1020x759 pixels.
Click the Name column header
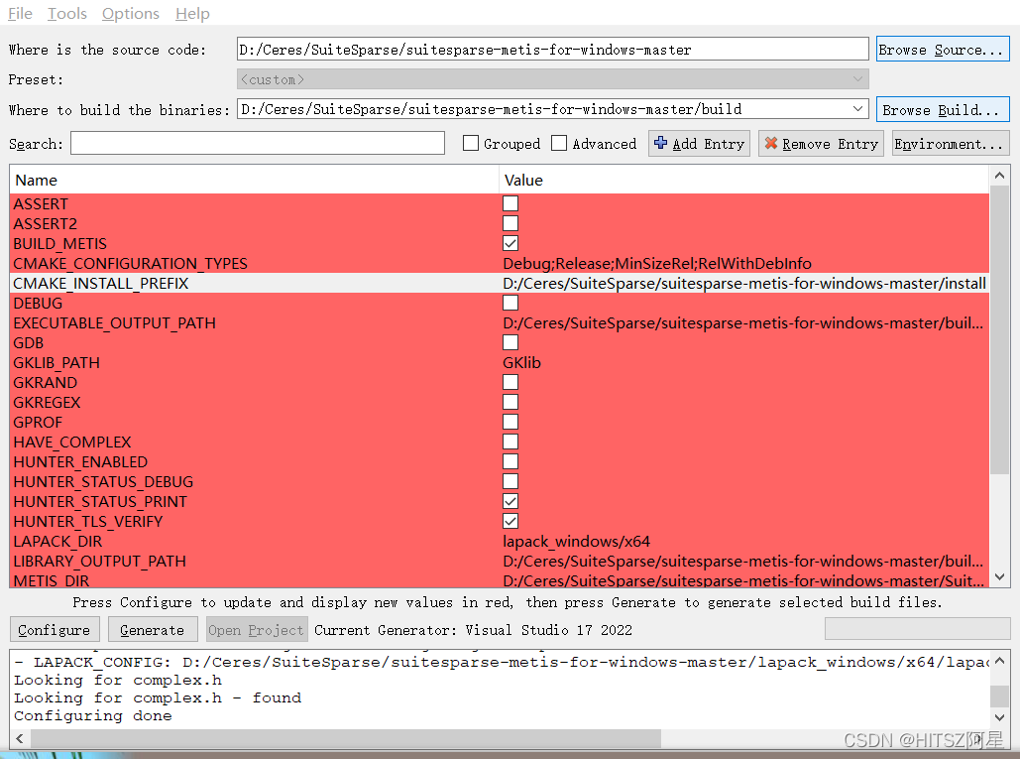point(255,181)
